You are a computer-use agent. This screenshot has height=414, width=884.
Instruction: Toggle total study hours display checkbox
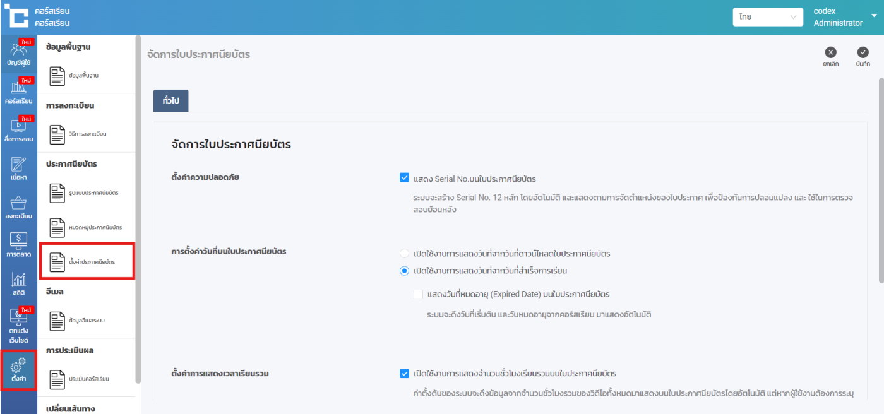(405, 374)
